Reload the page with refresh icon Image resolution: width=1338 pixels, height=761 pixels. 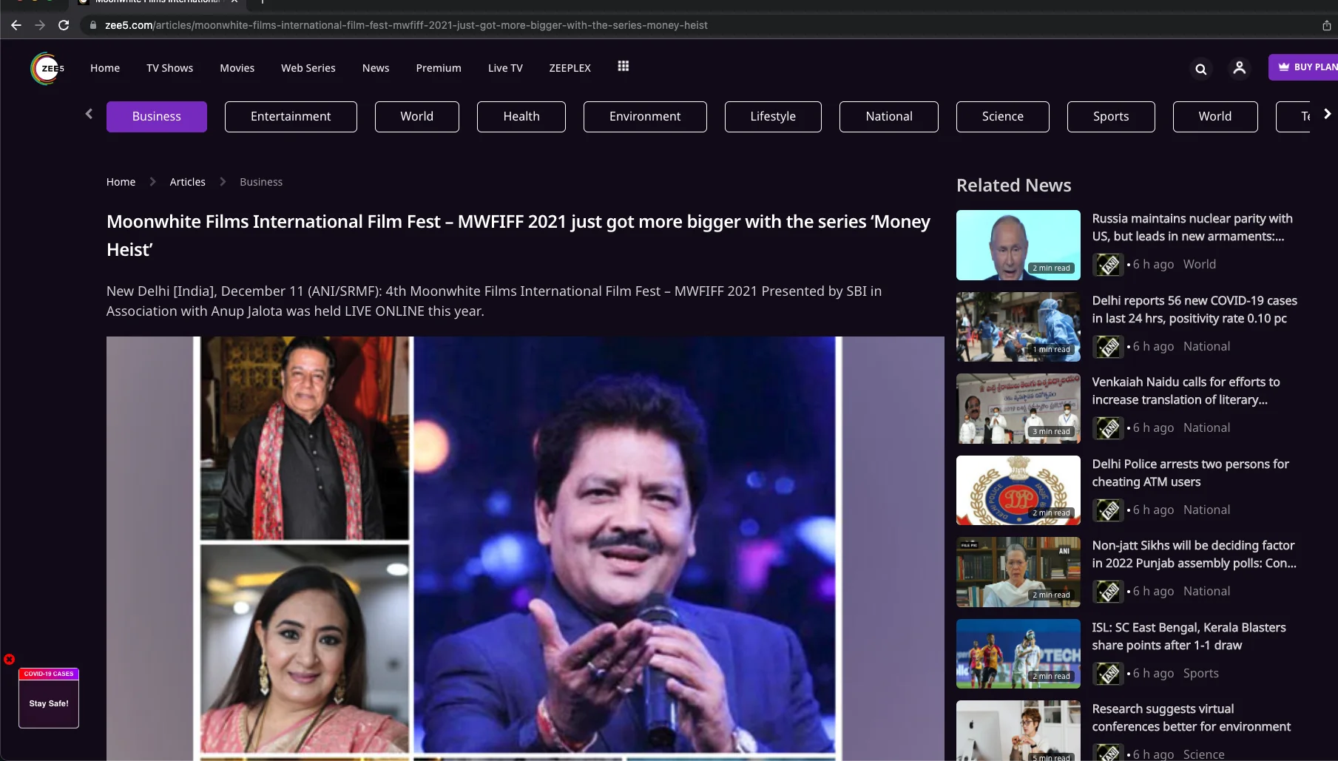click(64, 25)
